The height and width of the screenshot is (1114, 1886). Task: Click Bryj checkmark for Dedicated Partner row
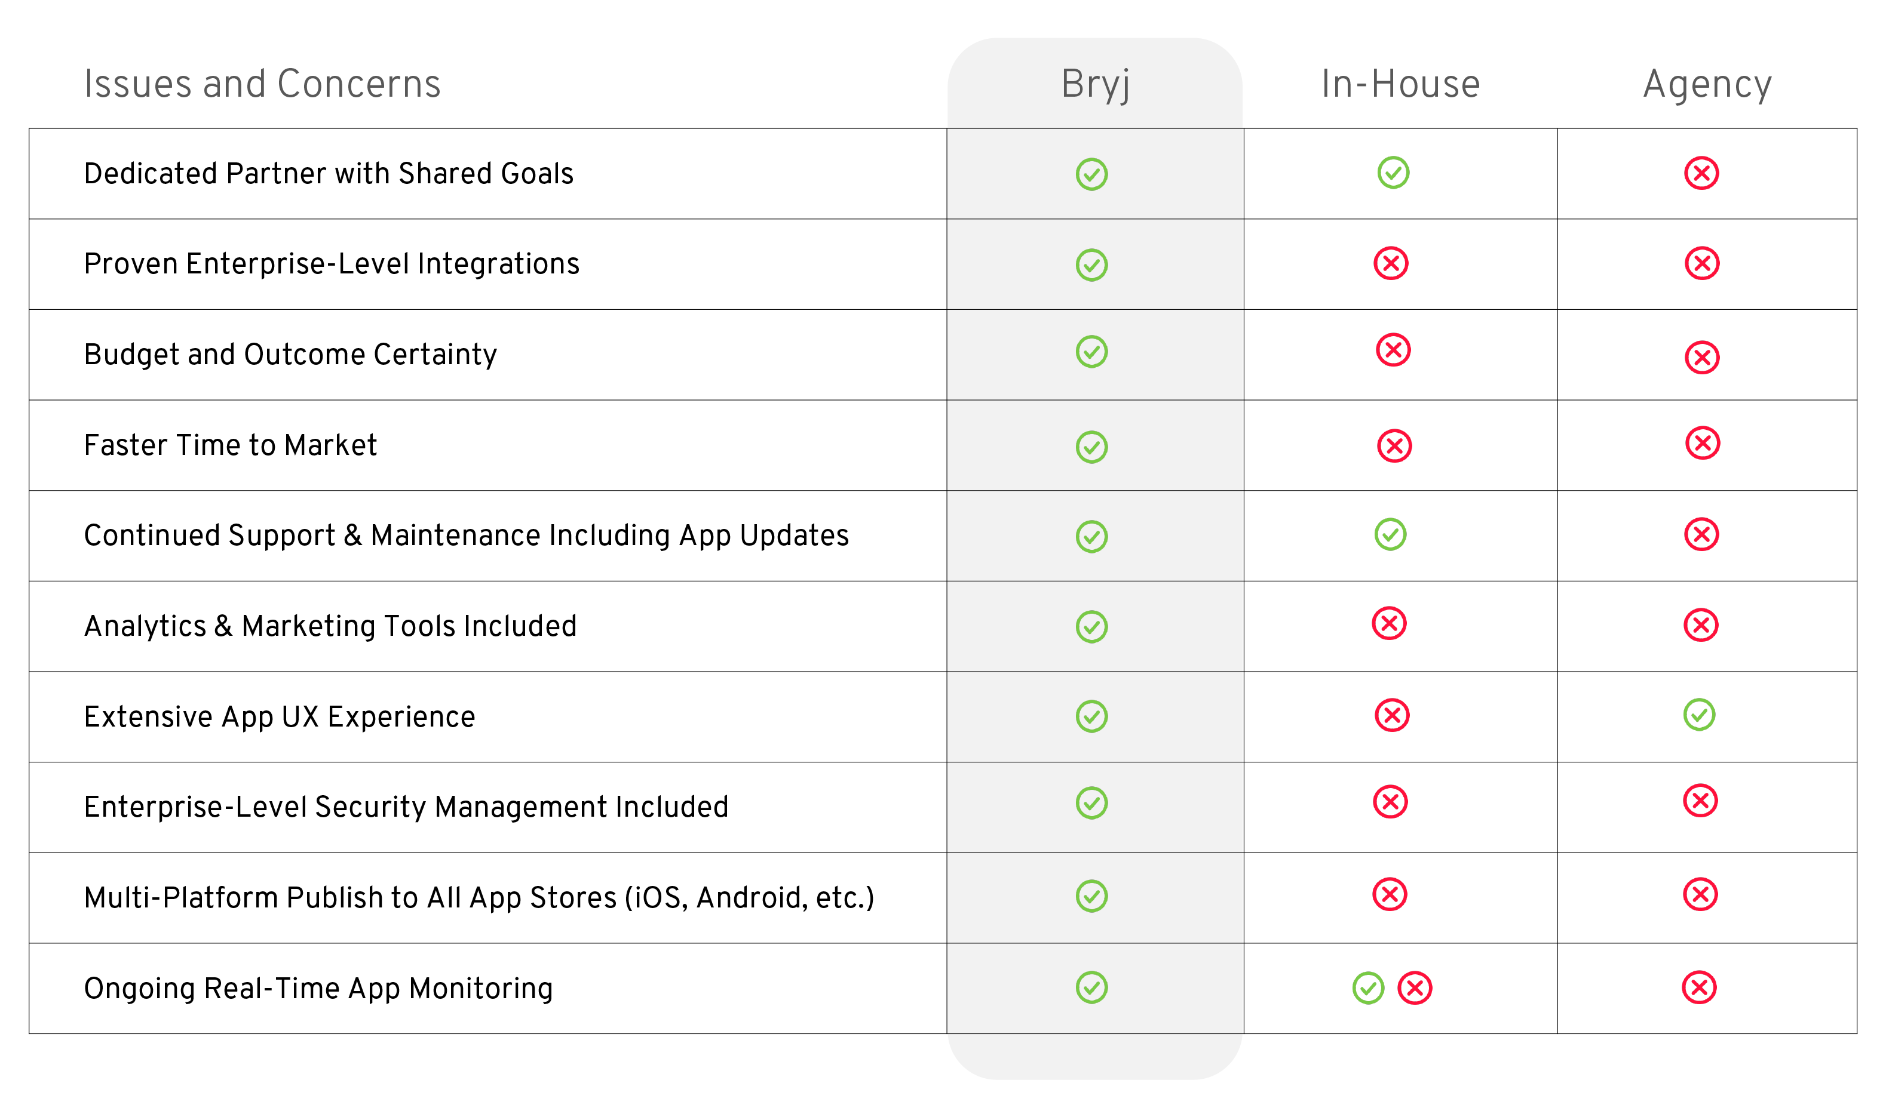pyautogui.click(x=1091, y=174)
